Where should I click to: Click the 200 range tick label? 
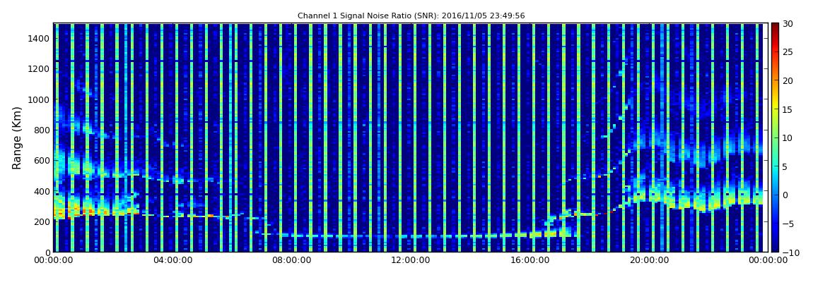(42, 222)
